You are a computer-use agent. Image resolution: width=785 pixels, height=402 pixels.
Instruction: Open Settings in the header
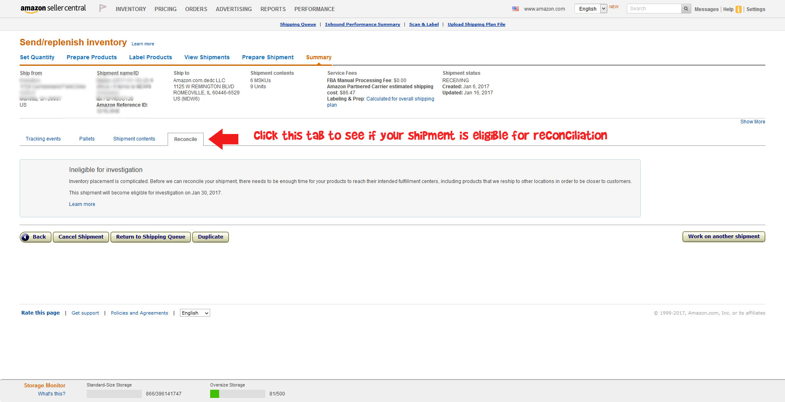coord(756,9)
